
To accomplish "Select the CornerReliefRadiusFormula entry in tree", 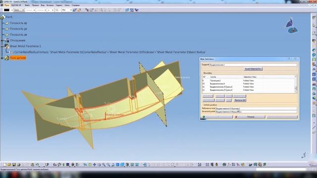I will pyautogui.click(x=110, y=52).
